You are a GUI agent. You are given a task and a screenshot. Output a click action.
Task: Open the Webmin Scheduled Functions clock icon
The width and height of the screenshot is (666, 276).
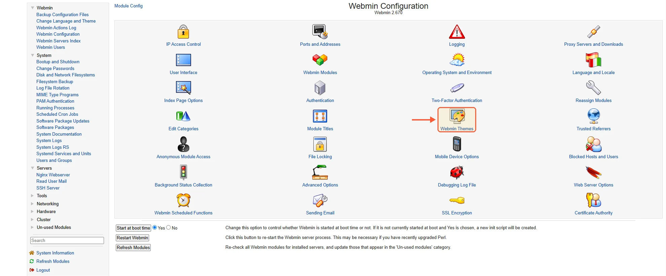pyautogui.click(x=183, y=200)
